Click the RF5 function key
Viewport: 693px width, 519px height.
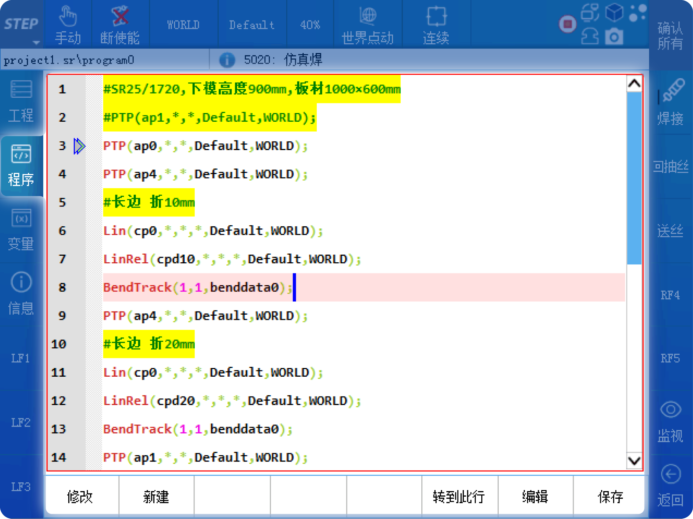pos(671,359)
